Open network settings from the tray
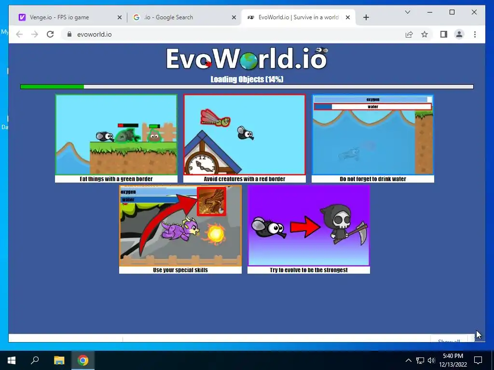The image size is (494, 370). (x=420, y=360)
